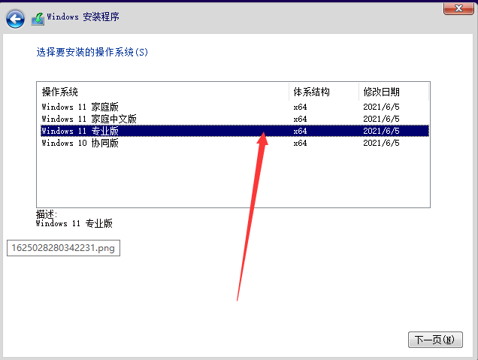Screen dimensions: 478x360
Task: Click x64 in the Windows 10 协同版 row
Action: pyautogui.click(x=300, y=143)
